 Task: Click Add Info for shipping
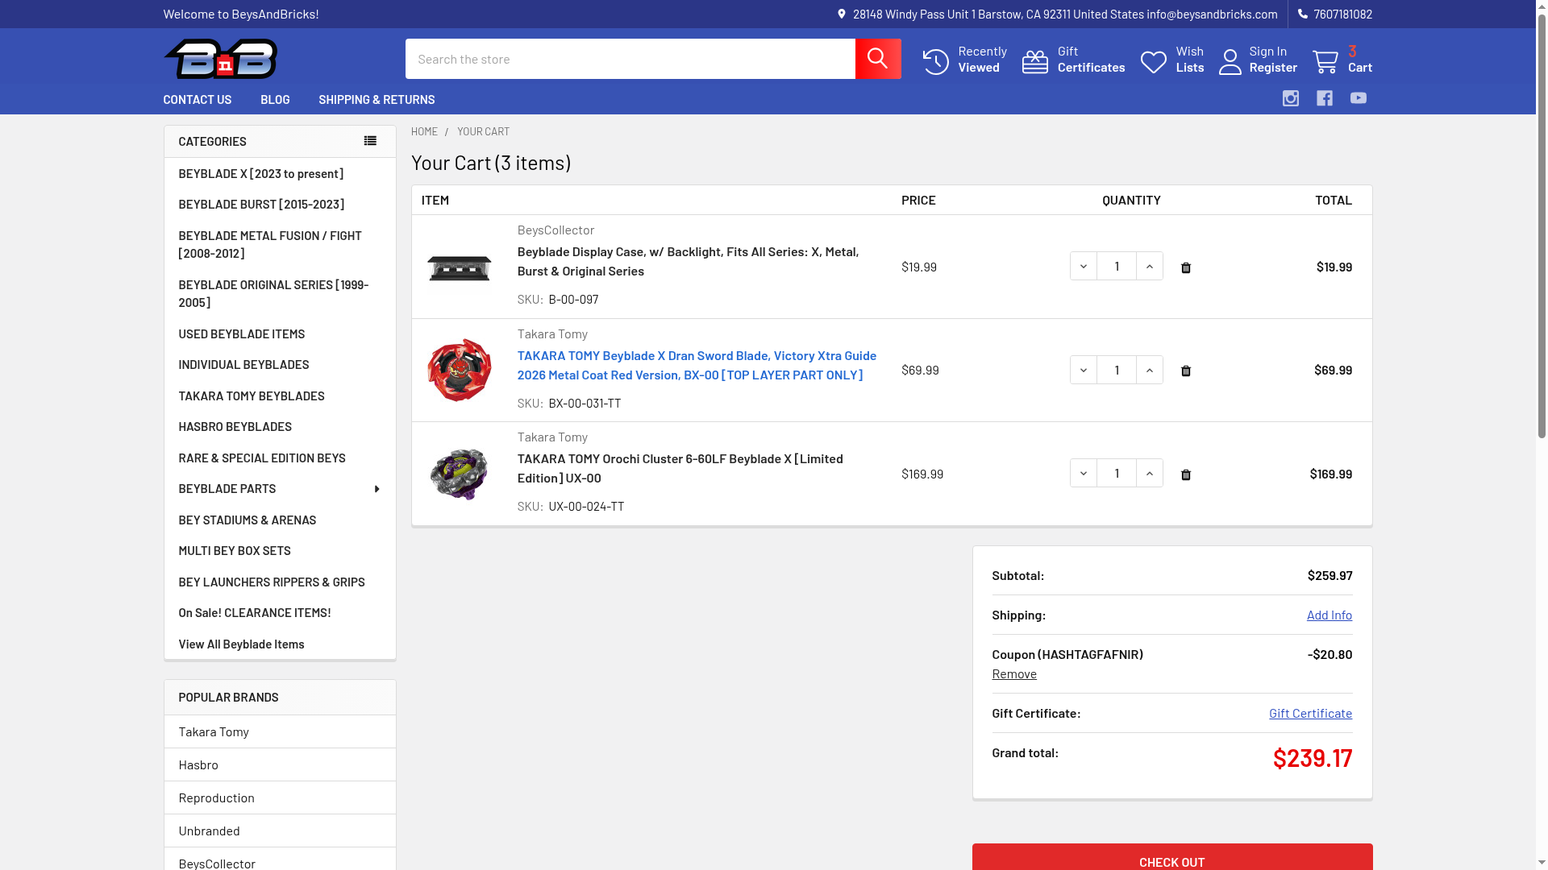pos(1329,615)
